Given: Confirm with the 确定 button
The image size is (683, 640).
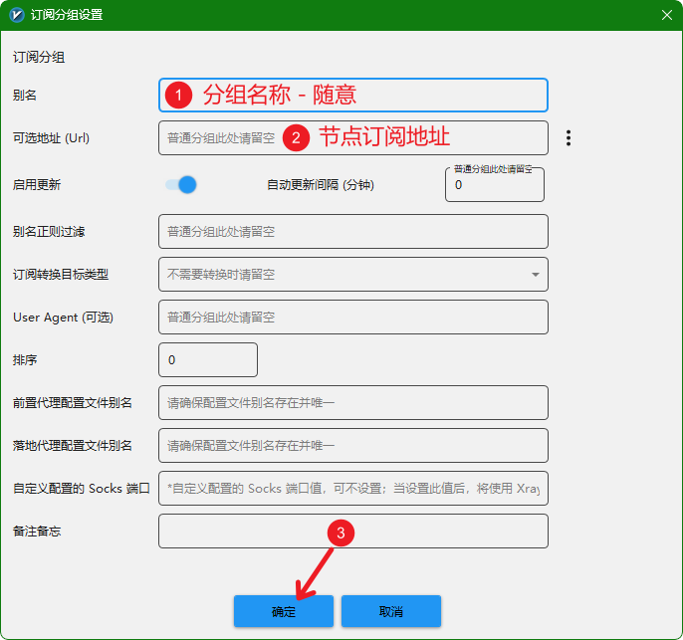Looking at the screenshot, I should click(x=284, y=611).
